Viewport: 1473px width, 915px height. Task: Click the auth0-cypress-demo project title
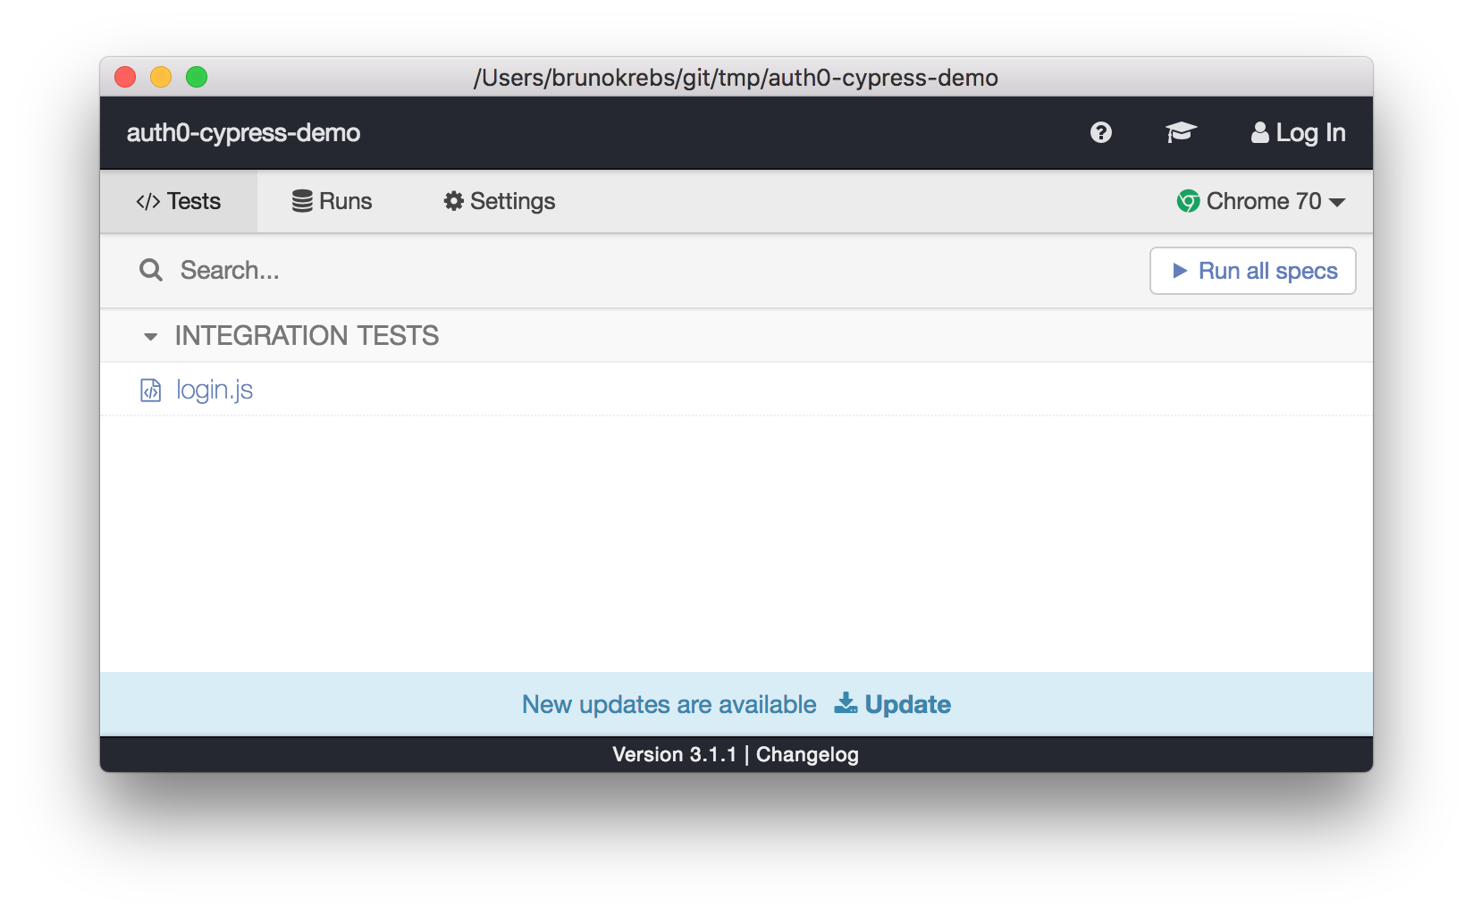tap(243, 132)
